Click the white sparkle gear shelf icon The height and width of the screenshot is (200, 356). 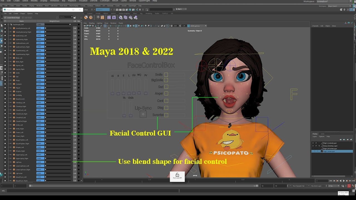coord(98,17)
